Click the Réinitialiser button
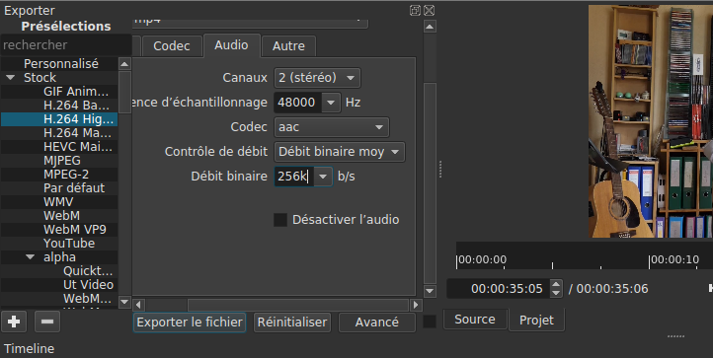 (x=292, y=322)
